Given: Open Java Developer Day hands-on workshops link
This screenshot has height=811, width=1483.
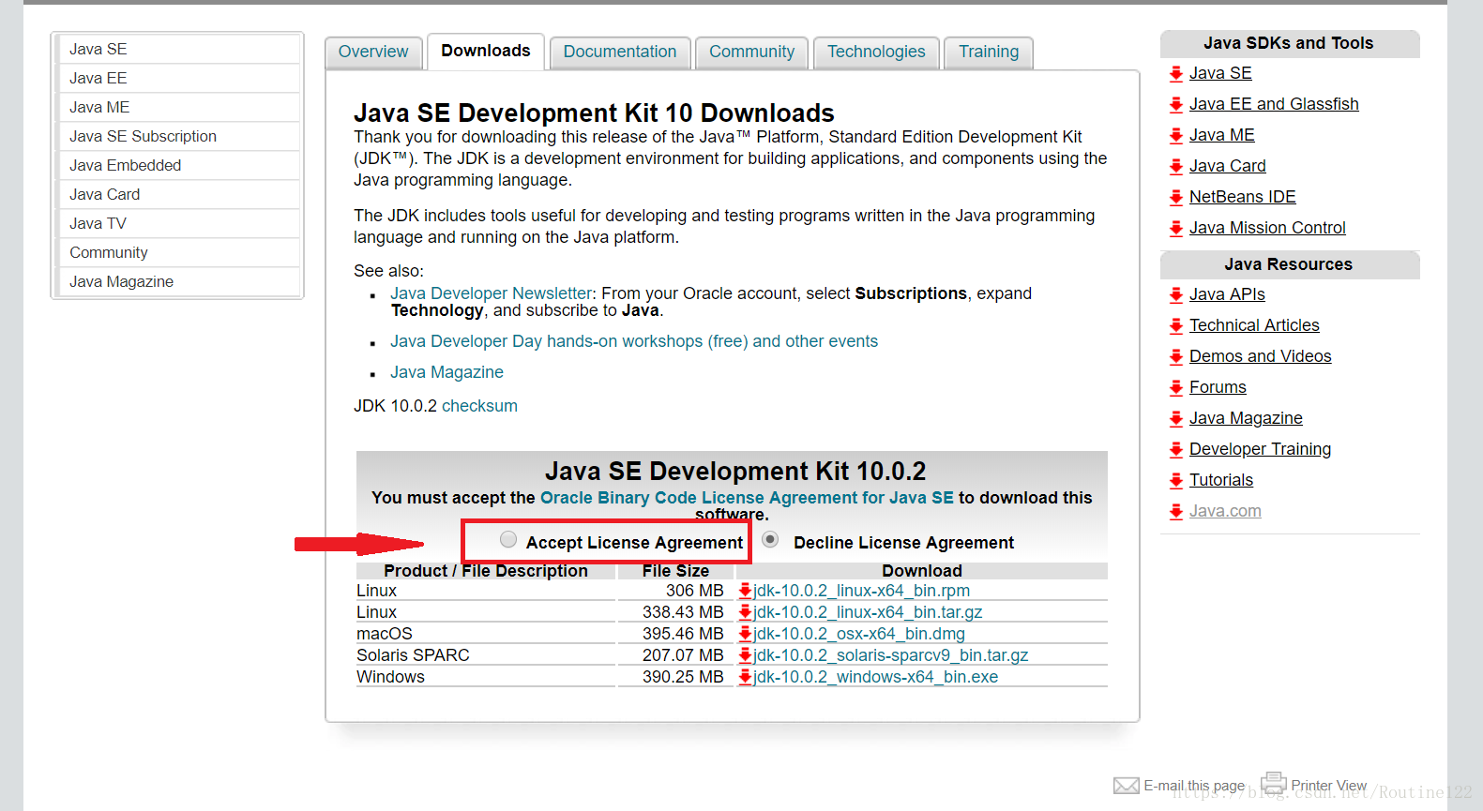Looking at the screenshot, I should 634,341.
